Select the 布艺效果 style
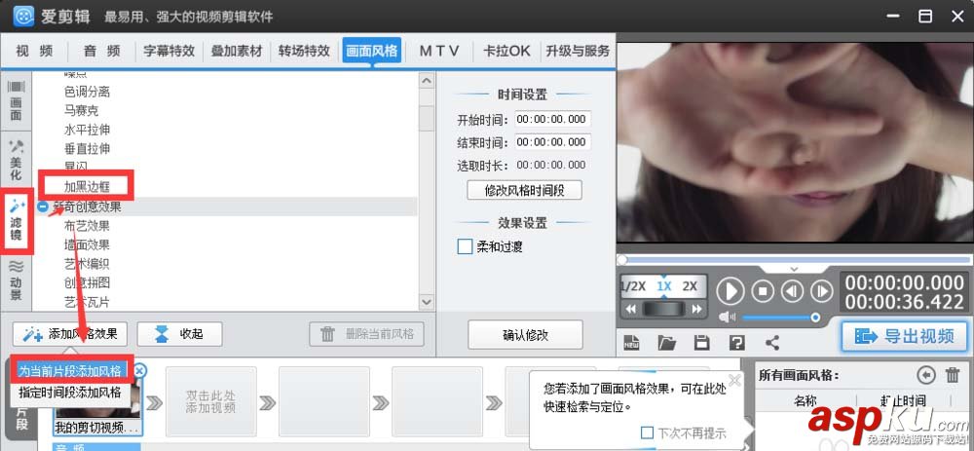The height and width of the screenshot is (451, 974). pos(87,226)
